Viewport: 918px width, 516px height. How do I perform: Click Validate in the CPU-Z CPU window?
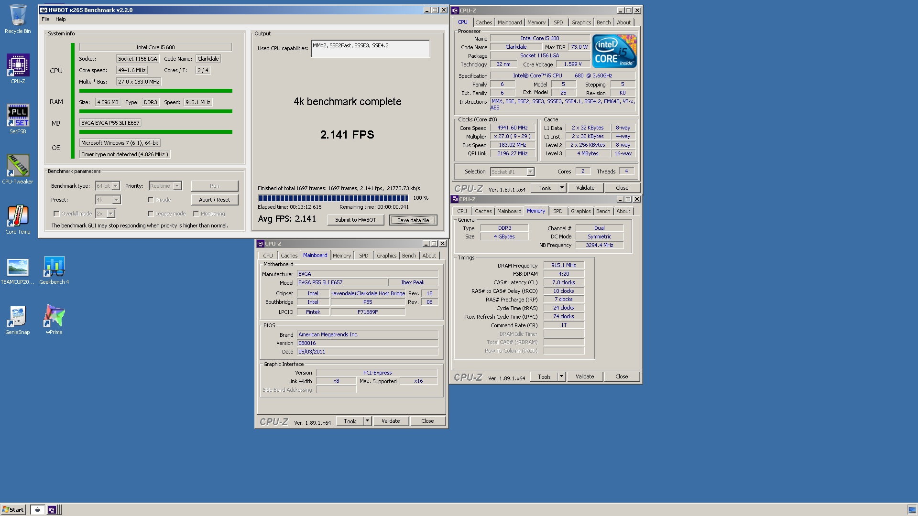(585, 188)
